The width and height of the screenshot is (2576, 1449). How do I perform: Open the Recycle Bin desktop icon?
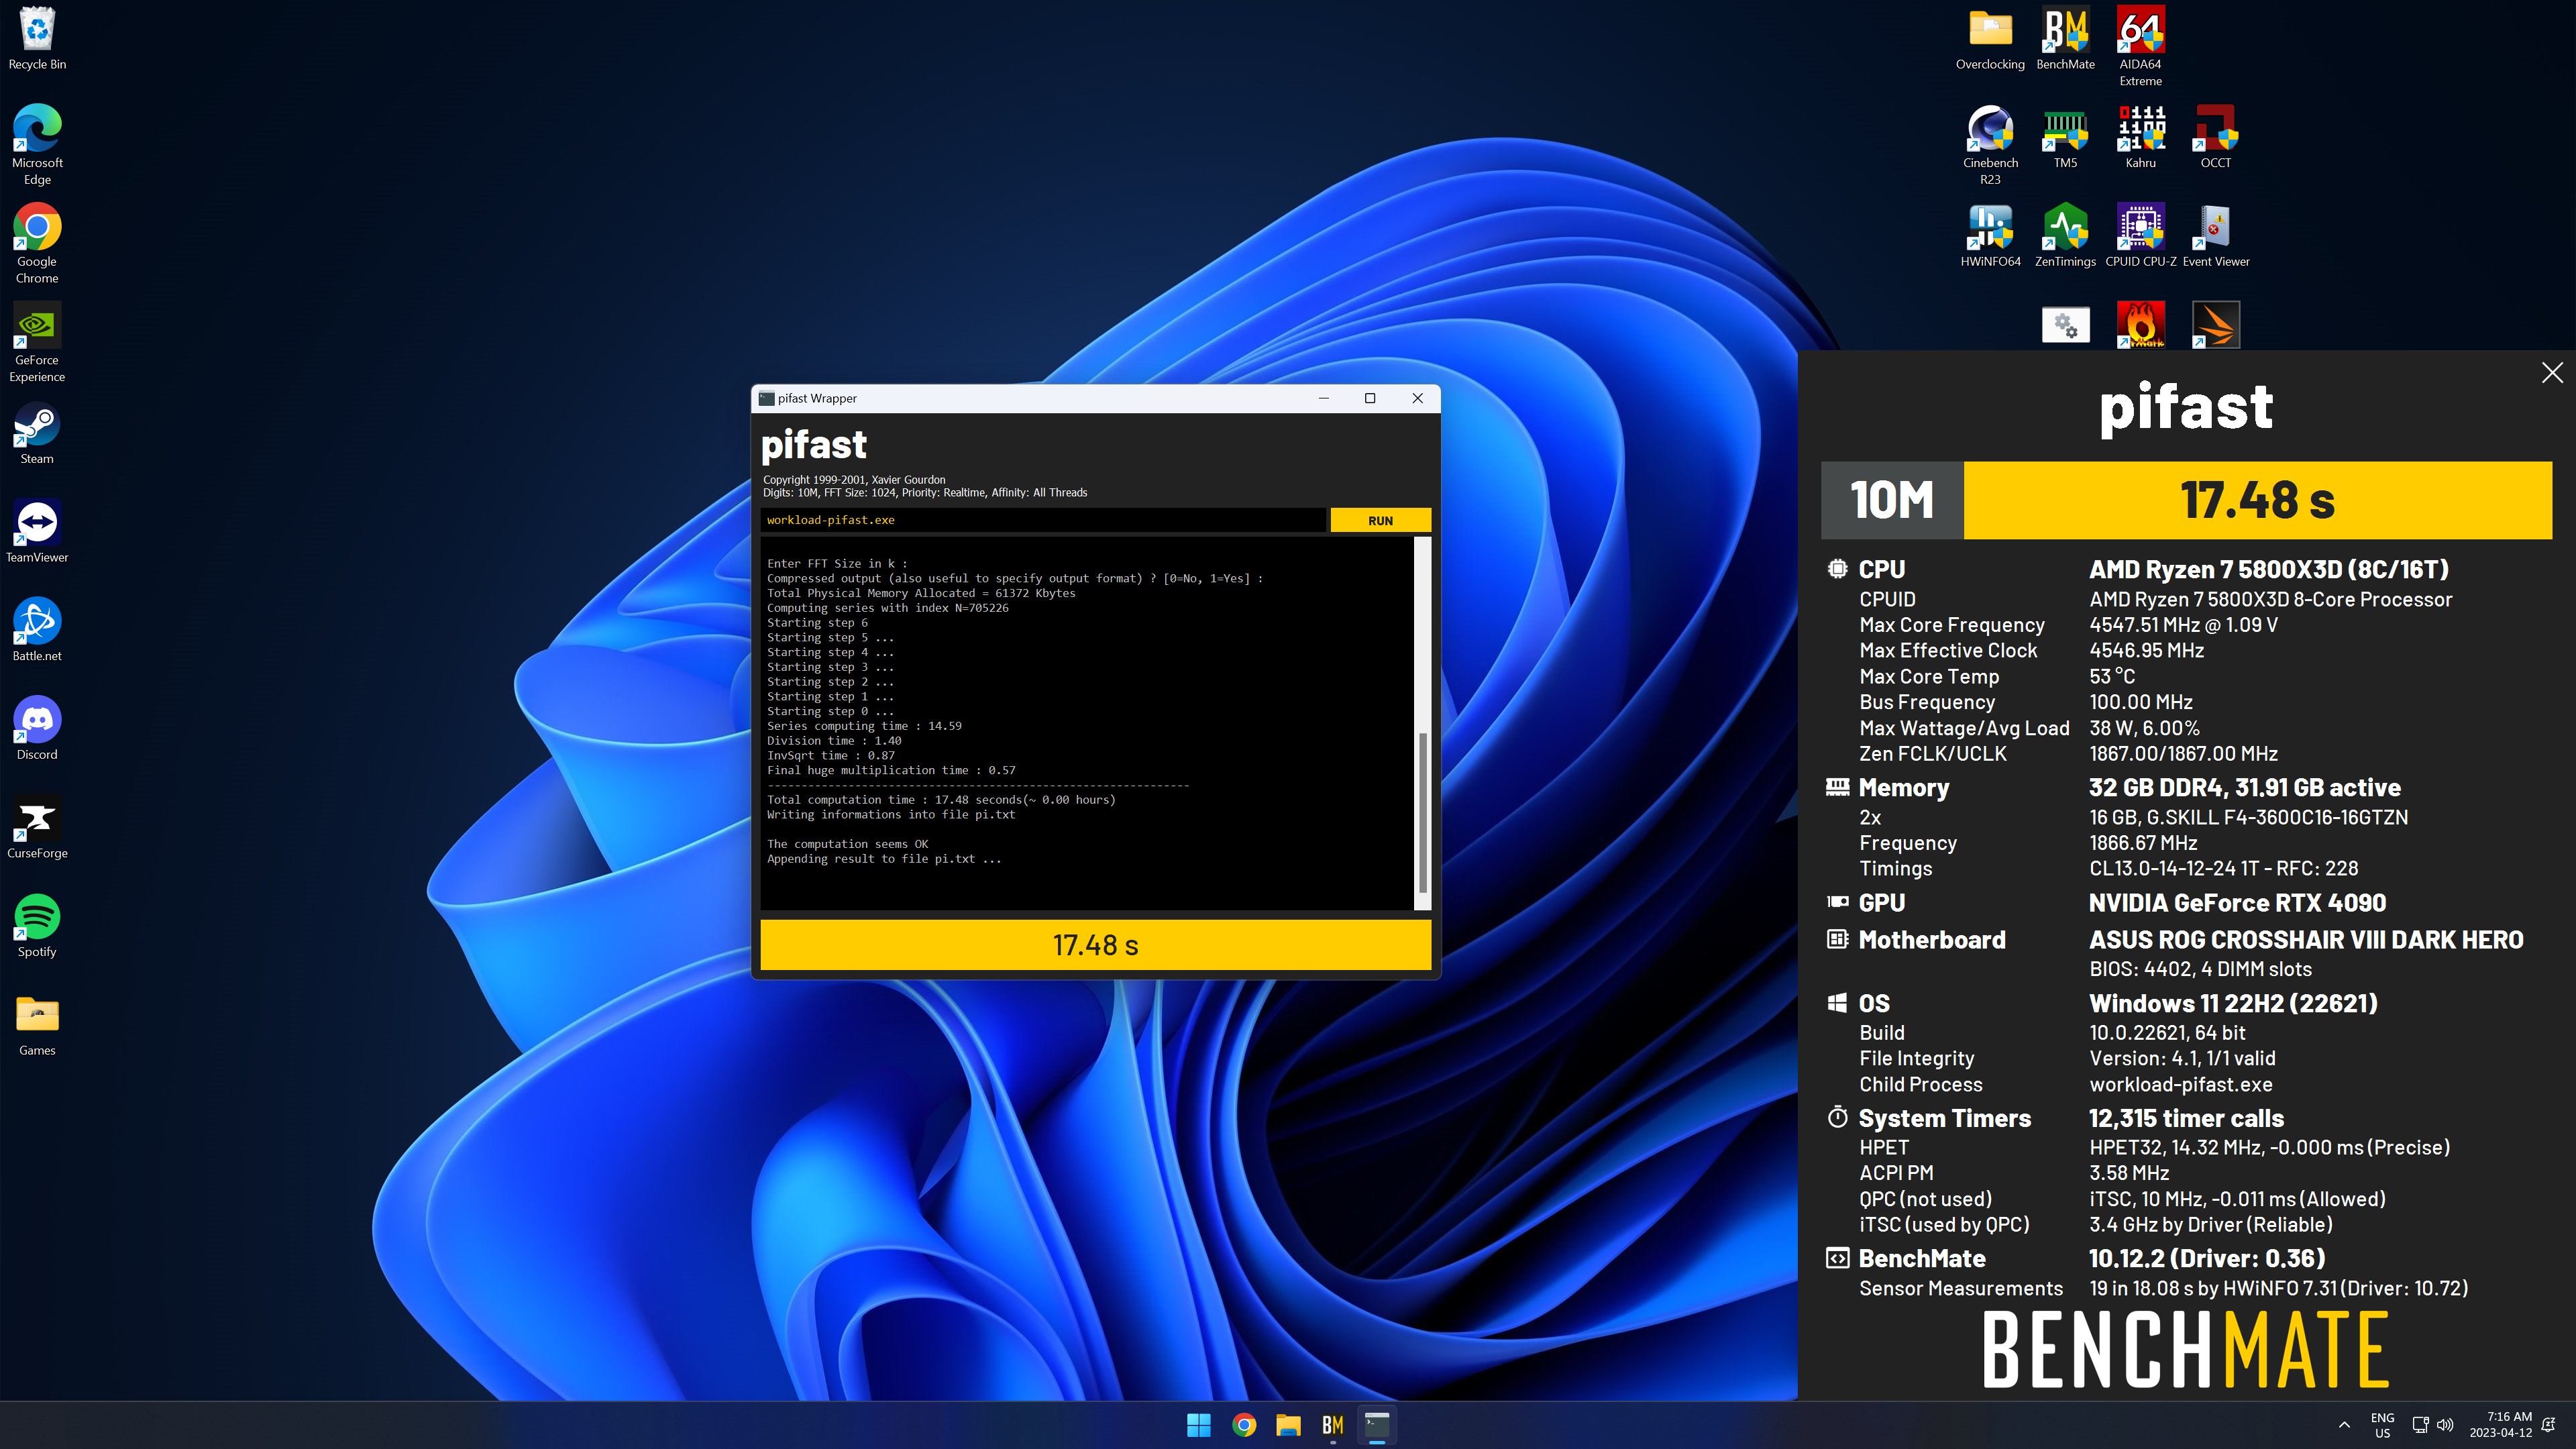(x=37, y=38)
